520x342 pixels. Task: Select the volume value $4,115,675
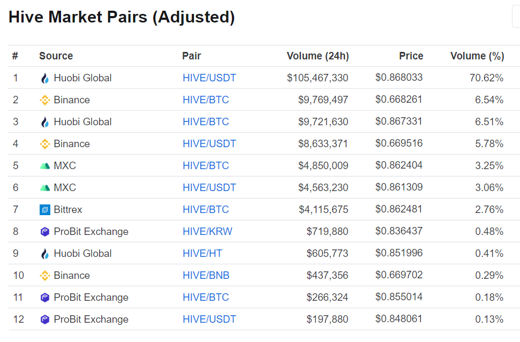323,209
